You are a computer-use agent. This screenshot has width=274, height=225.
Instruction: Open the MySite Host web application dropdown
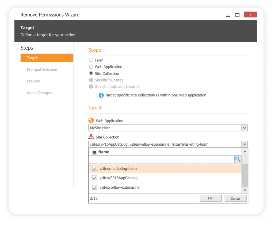click(x=244, y=128)
